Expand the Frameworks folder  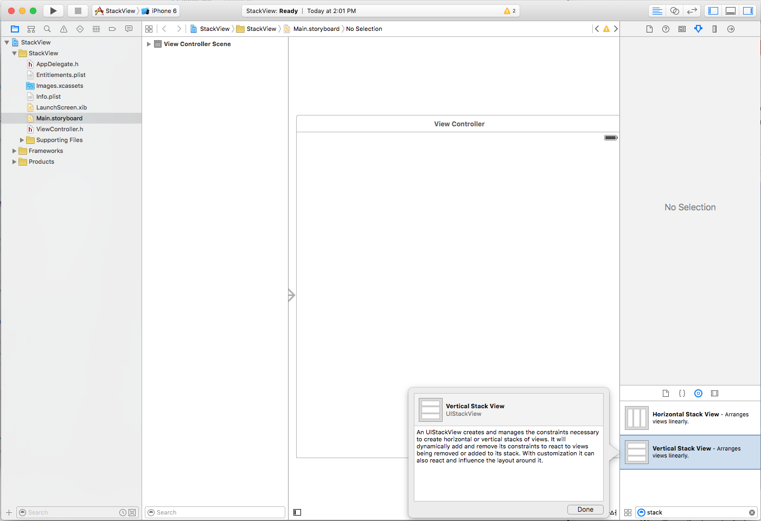click(14, 151)
